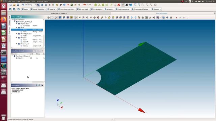Click the Dump view icon in viewer toolbar
The width and height of the screenshot is (216, 121).
[x=48, y=17]
